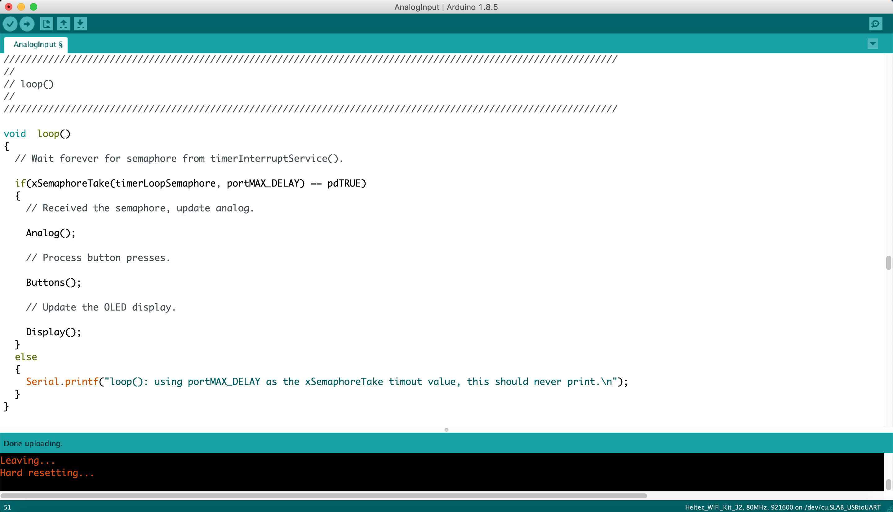893x512 pixels.
Task: Create a New sketch via page icon
Action: (x=47, y=24)
